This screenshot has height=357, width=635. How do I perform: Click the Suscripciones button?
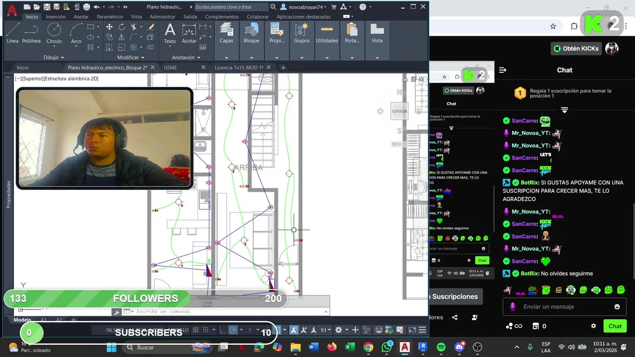tap(454, 297)
